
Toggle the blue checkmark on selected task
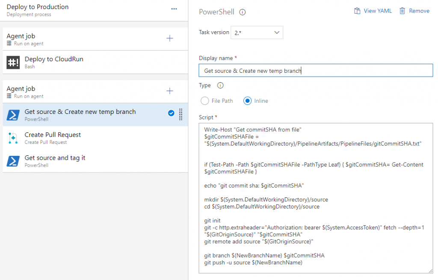(171, 113)
